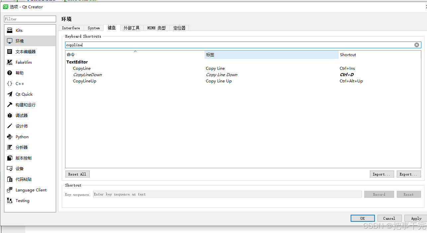Sort by the 标签 column header
The image size is (427, 233).
pos(272,55)
